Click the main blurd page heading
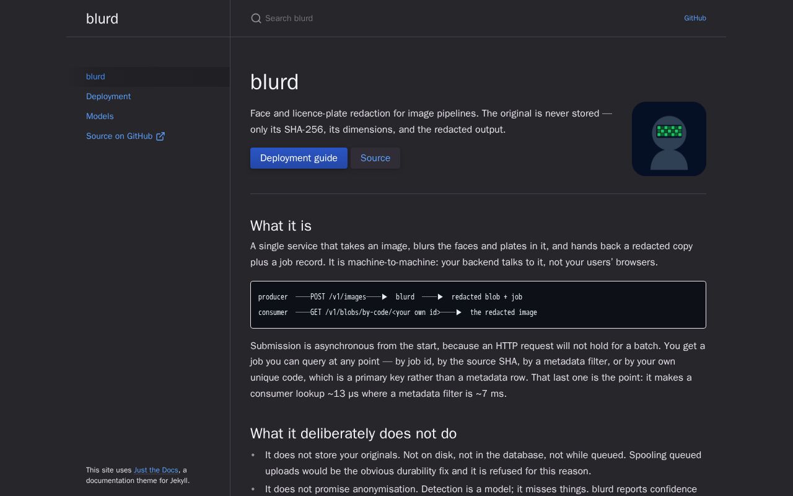Image resolution: width=793 pixels, height=496 pixels. [x=274, y=82]
